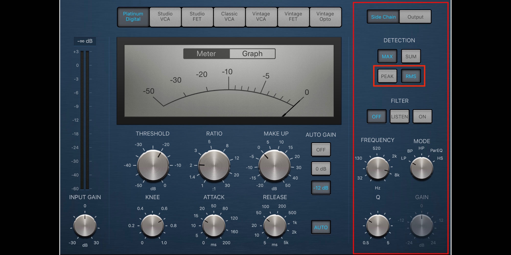
Task: Click the Input Gain knob
Action: coord(85,226)
